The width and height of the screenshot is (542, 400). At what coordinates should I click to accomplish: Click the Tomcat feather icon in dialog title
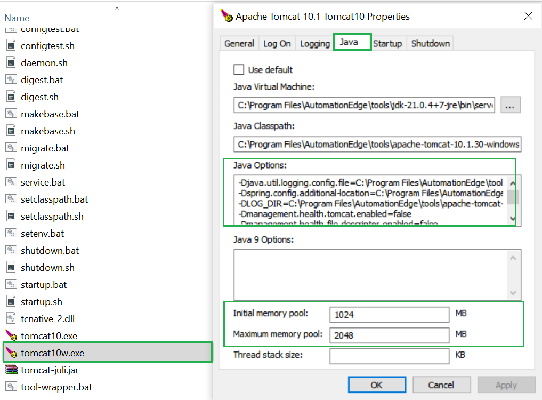pos(226,15)
